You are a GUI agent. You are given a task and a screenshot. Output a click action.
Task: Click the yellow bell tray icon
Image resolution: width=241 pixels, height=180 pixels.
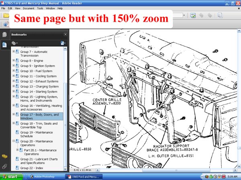coord(219,177)
